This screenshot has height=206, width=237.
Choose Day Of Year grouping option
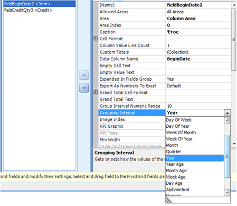coord(178,126)
